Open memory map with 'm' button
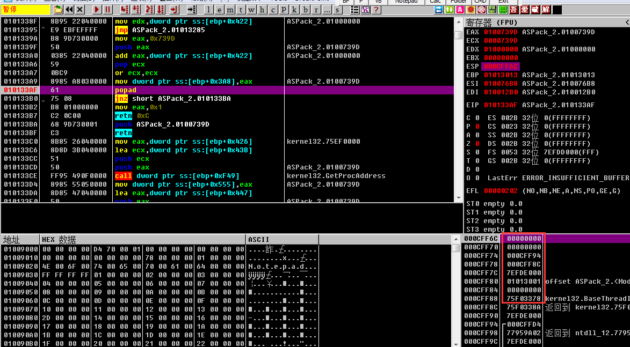The height and width of the screenshot is (347, 630). [x=230, y=10]
